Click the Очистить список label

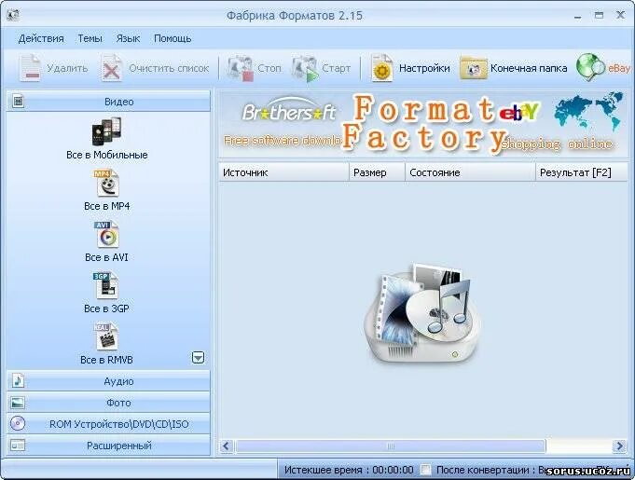(x=169, y=68)
